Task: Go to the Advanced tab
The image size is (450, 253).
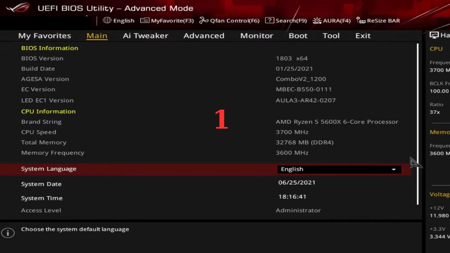Action: pyautogui.click(x=204, y=36)
